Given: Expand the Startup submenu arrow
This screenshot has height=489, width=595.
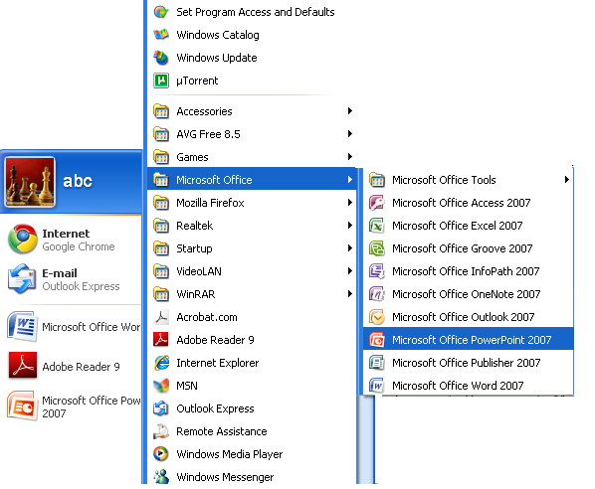Looking at the screenshot, I should tap(350, 248).
